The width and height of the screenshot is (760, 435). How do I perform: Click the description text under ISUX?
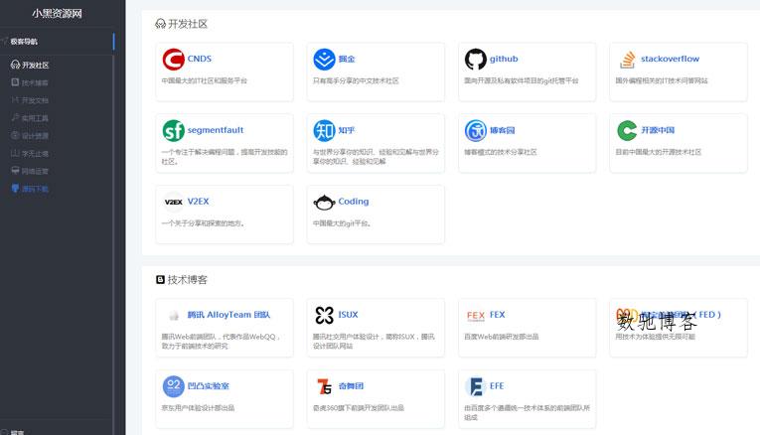click(374, 341)
